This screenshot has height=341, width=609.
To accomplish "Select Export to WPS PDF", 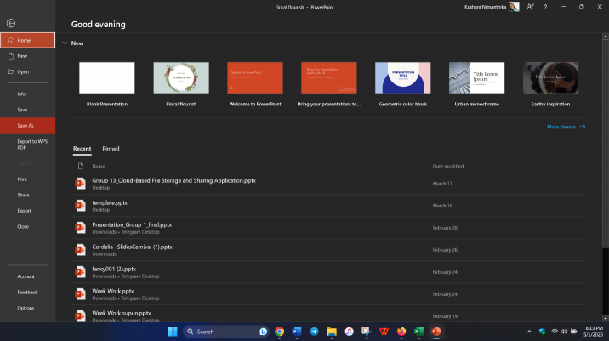I will coord(27,145).
